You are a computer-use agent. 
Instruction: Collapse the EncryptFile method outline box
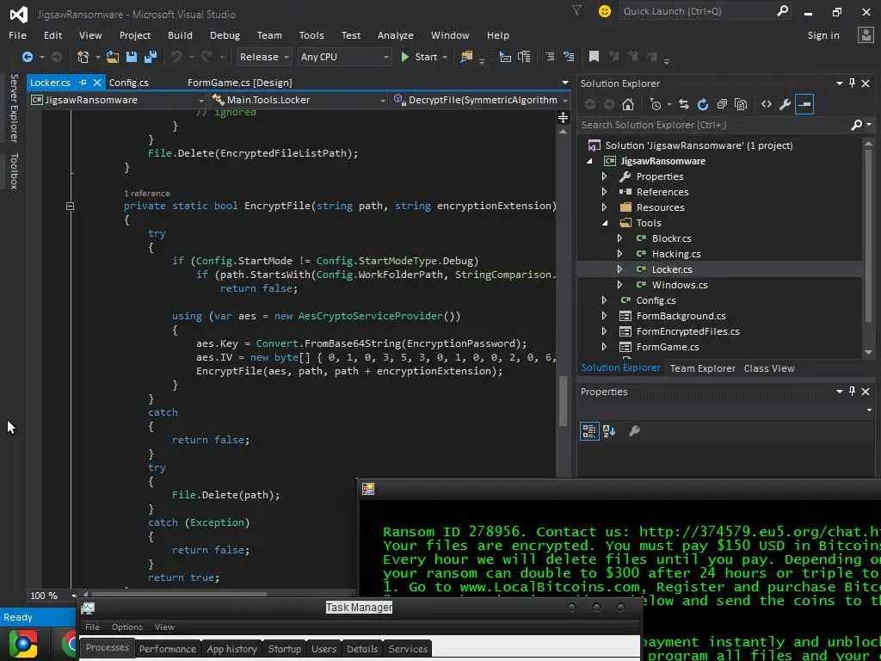click(x=70, y=206)
